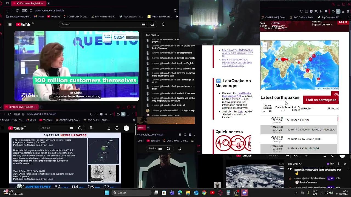The image size is (351, 197).
Task: Open Discord from the taskbar
Action: (244, 193)
